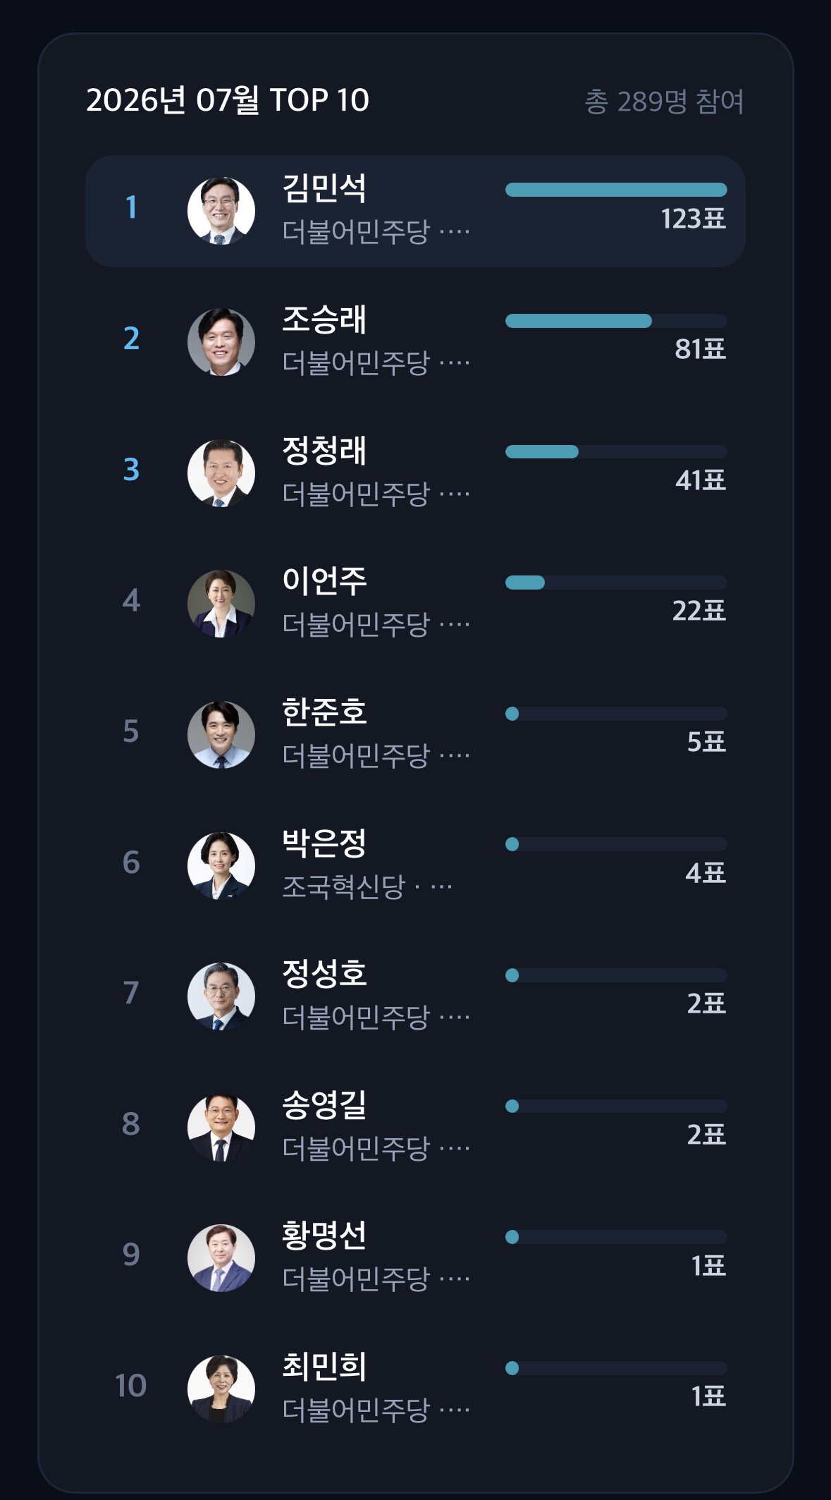Screen dimensions: 831x1500
Task: Tap 조승래's avatar picture
Action: click(221, 342)
